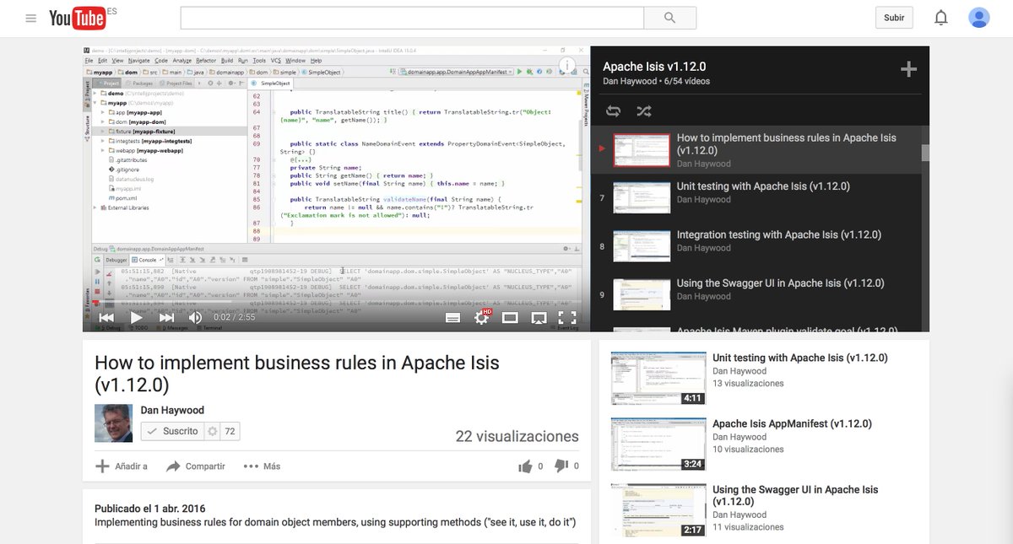Open the notifications bell
The width and height of the screenshot is (1013, 544).
click(940, 18)
